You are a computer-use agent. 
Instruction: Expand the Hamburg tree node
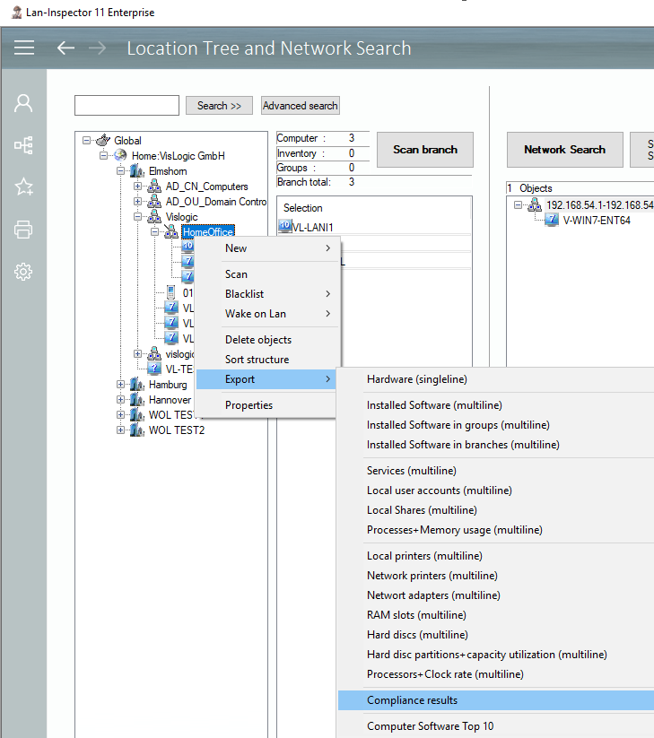pyautogui.click(x=121, y=385)
